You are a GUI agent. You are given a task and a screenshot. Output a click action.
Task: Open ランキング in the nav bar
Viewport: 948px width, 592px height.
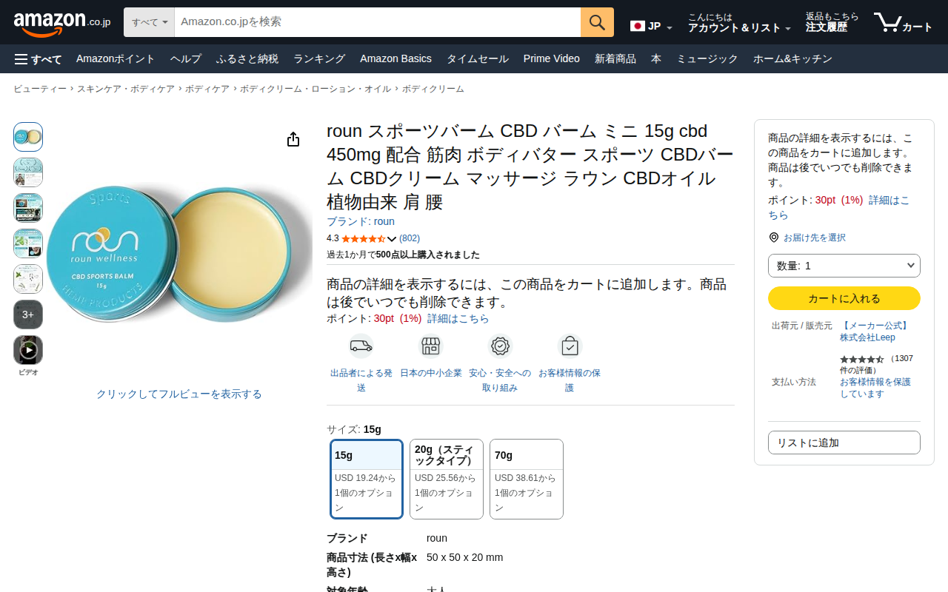[319, 59]
